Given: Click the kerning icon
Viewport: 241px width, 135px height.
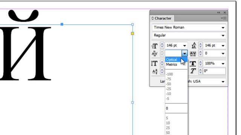Looking at the screenshot, I should 154,53.
